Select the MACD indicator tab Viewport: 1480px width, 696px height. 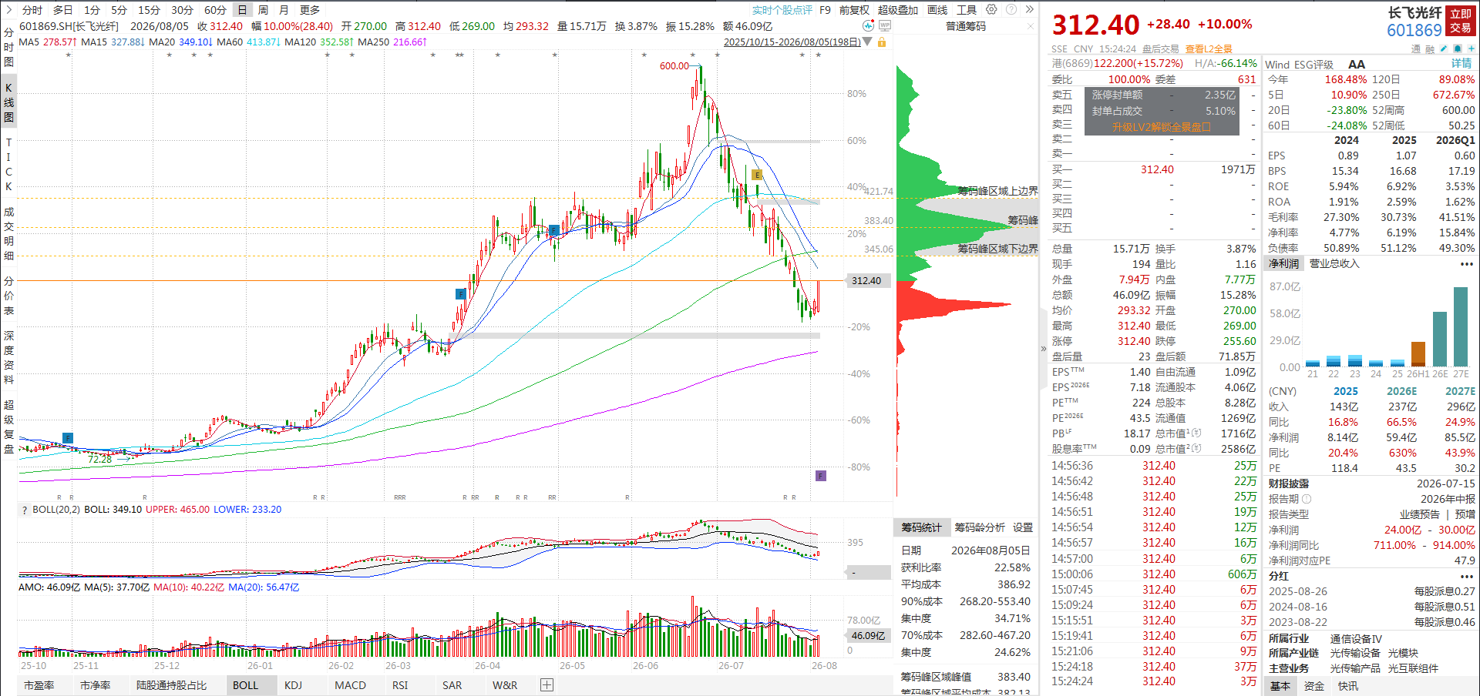[350, 684]
